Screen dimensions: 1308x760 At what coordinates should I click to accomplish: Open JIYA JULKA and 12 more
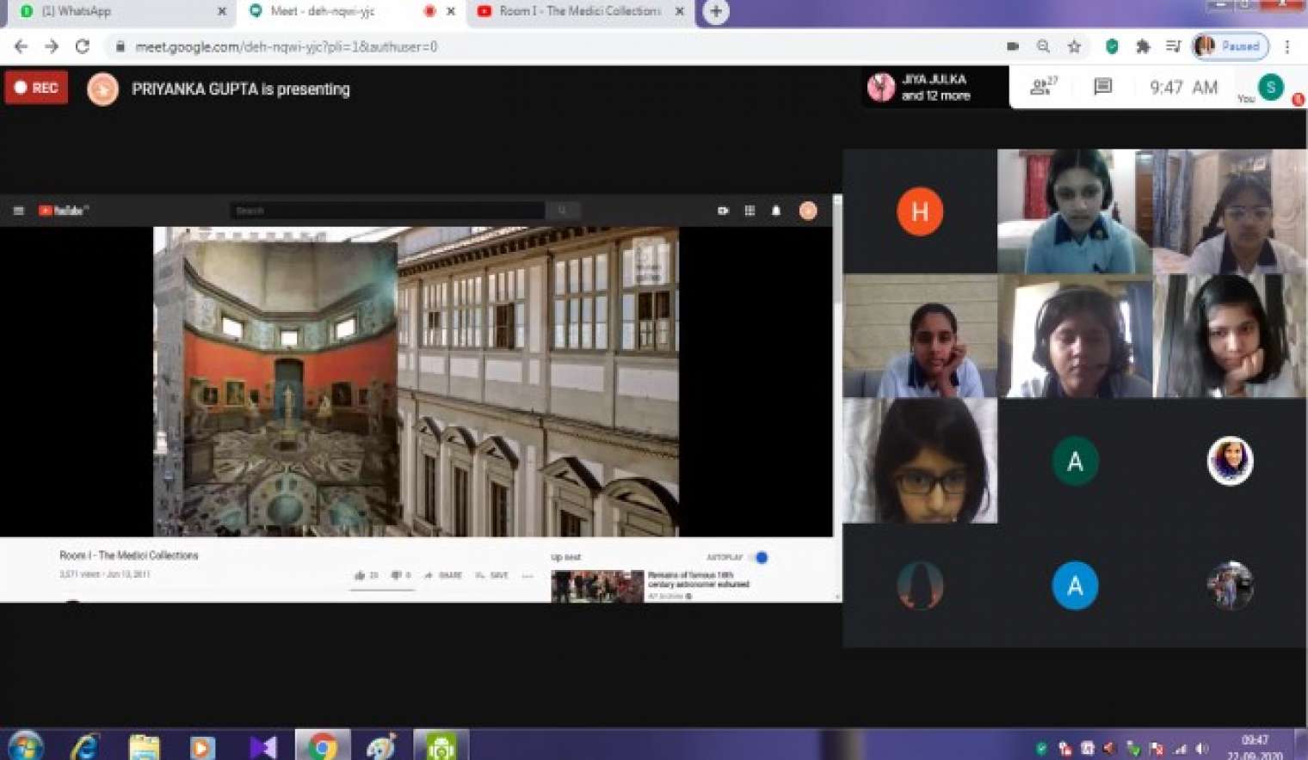pos(935,87)
